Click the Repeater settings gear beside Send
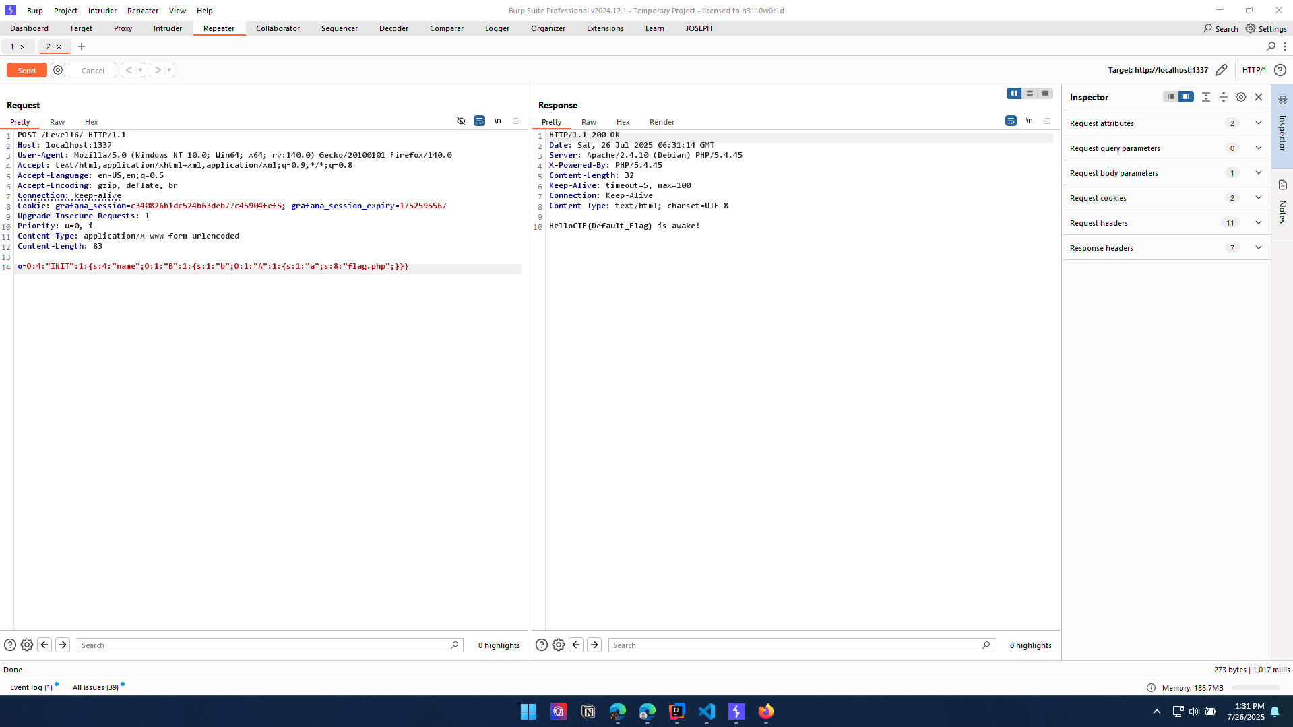The width and height of the screenshot is (1293, 727). (58, 70)
